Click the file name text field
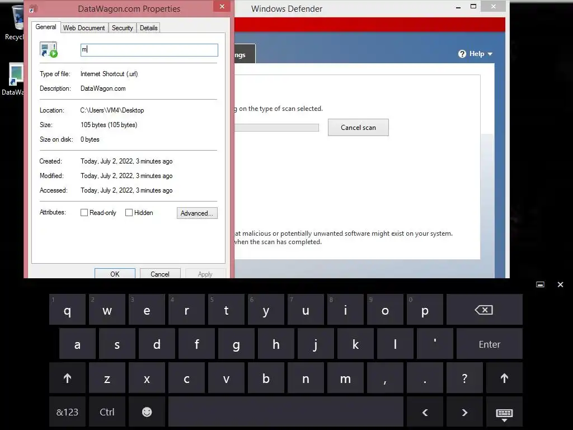This screenshot has height=430, width=573. tap(149, 50)
